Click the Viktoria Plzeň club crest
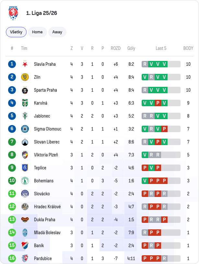This screenshot has height=264, width=199. 25,155
